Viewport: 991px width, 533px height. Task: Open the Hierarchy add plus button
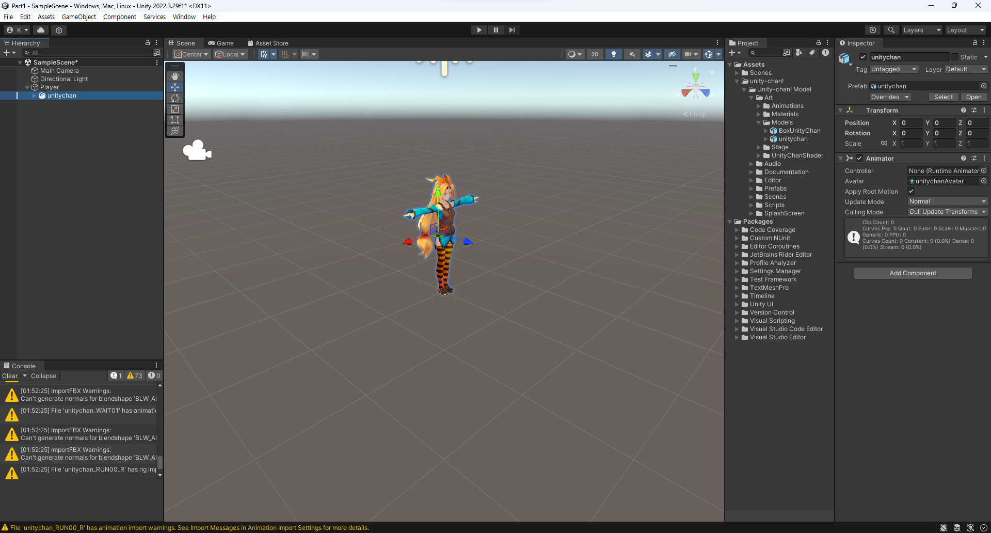(x=10, y=53)
